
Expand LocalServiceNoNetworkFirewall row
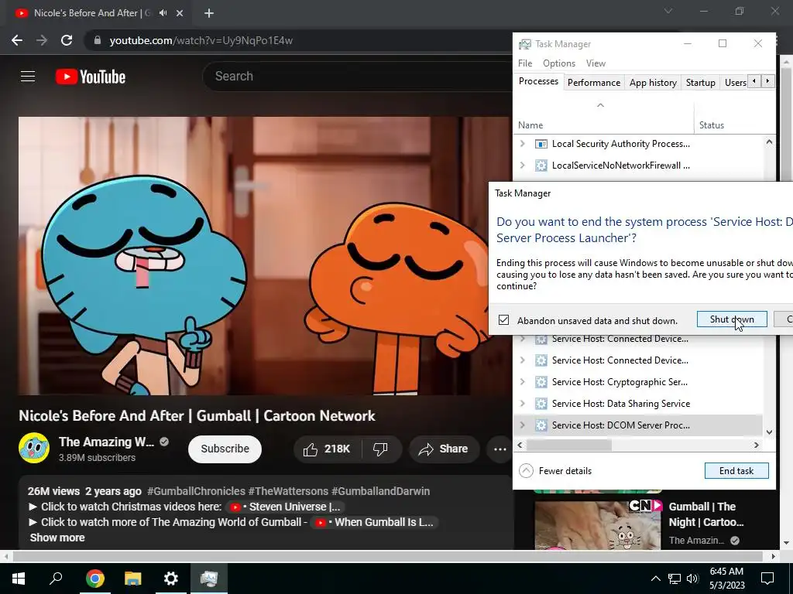tap(523, 166)
